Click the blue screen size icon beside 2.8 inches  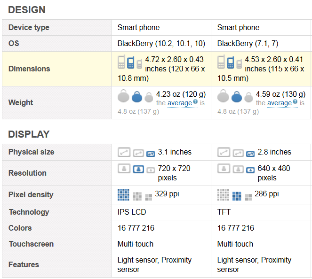250,154
